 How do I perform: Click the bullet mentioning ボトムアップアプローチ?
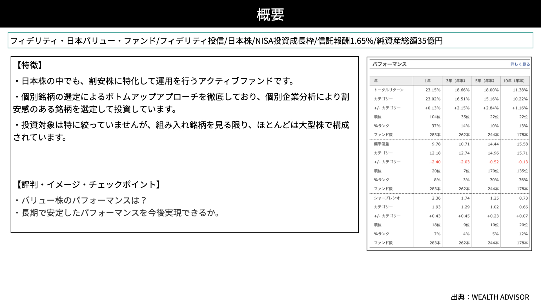[x=181, y=103]
